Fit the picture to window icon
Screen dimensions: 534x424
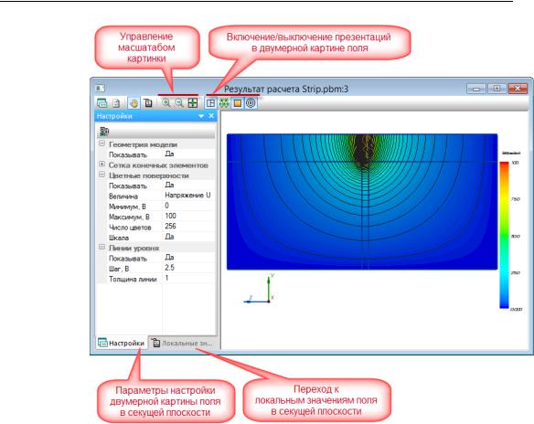(x=193, y=102)
